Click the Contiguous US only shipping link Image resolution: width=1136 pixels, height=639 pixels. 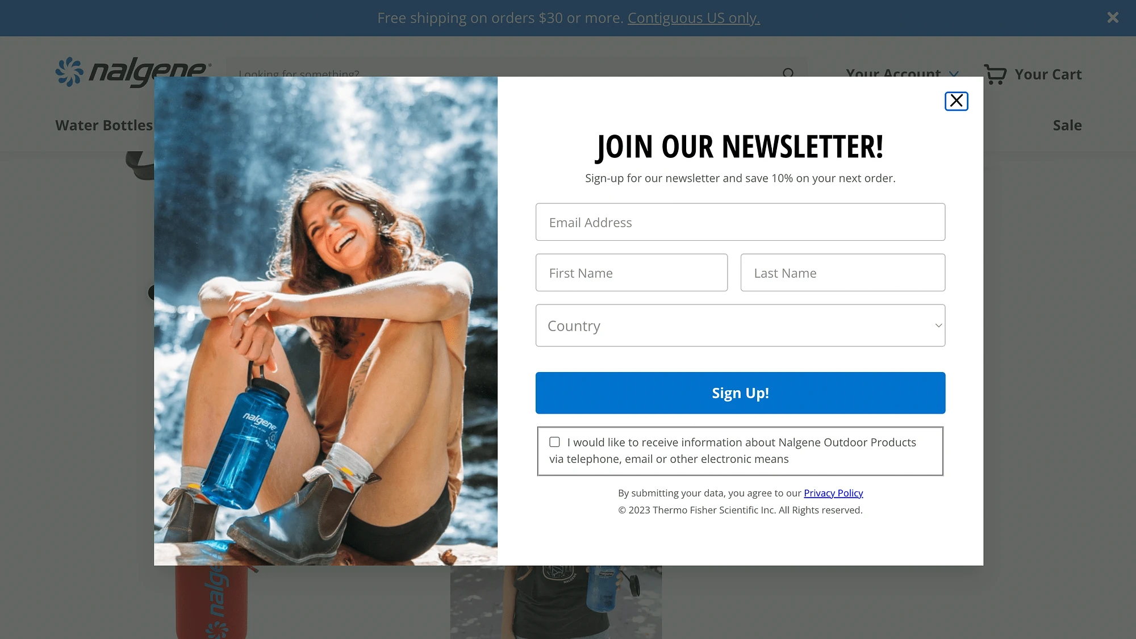click(x=694, y=17)
